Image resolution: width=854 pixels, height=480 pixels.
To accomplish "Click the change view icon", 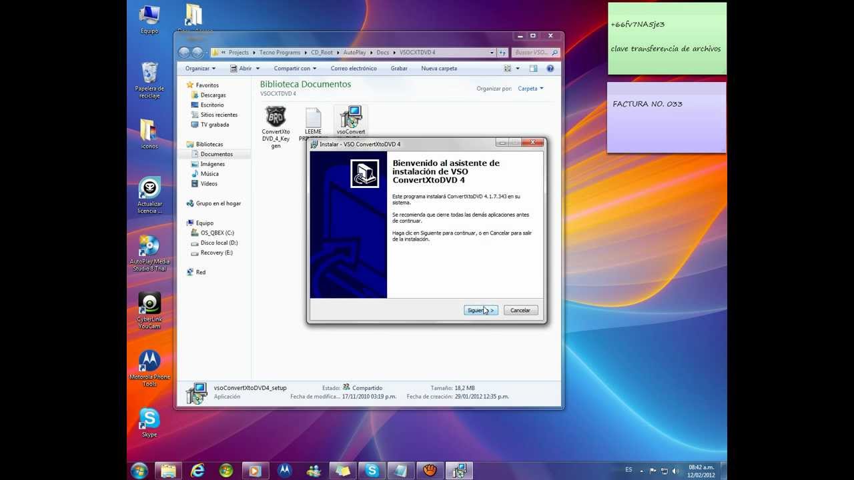I will [508, 68].
